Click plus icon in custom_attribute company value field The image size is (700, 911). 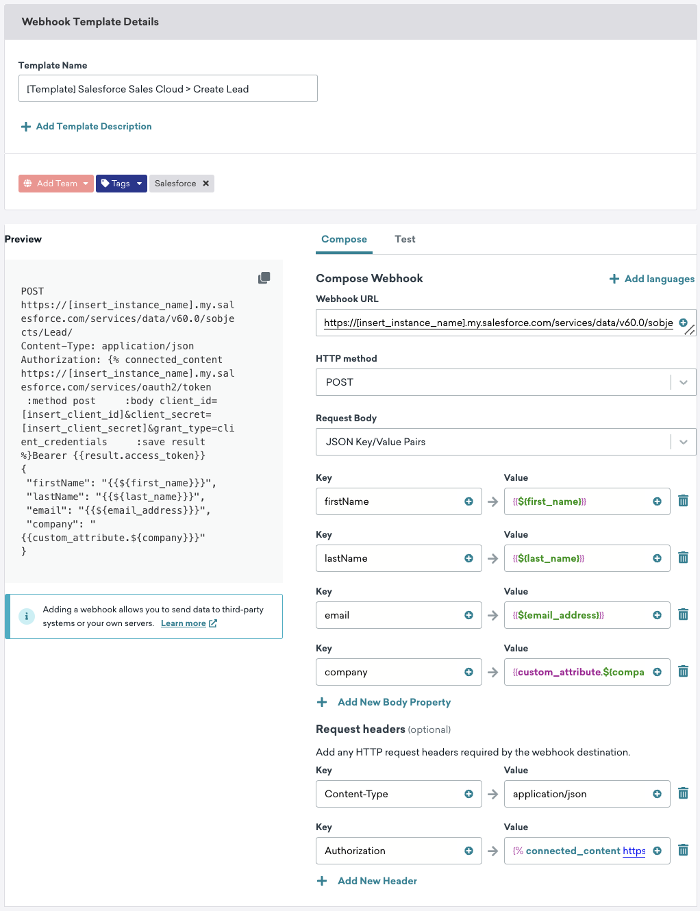(x=657, y=672)
